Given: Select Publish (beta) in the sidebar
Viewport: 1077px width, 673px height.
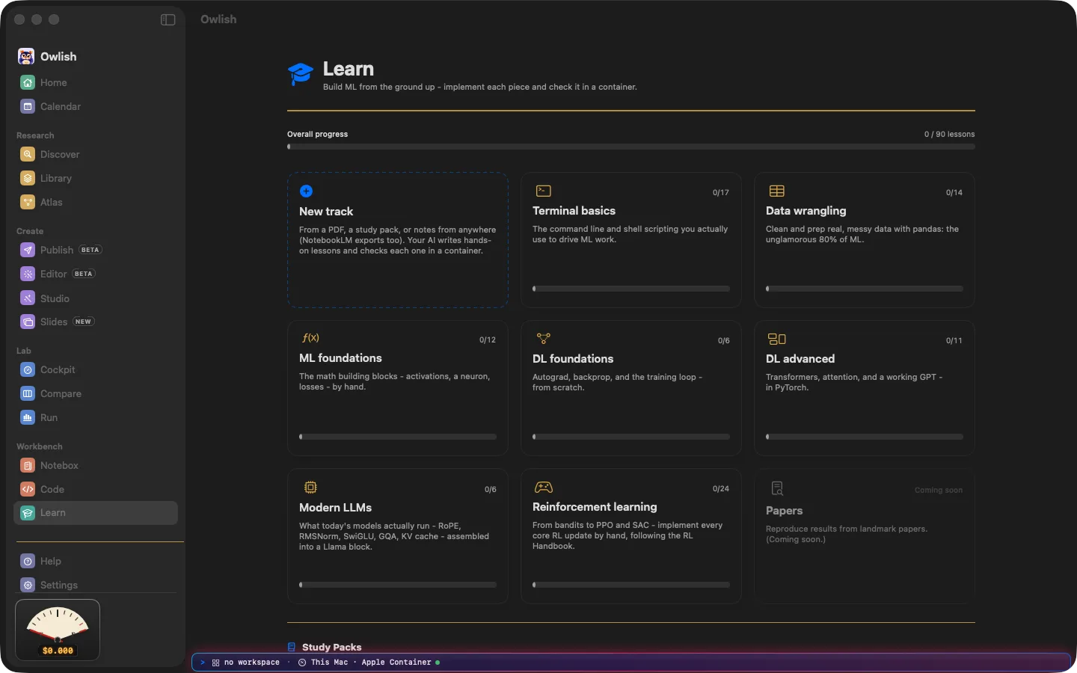Looking at the screenshot, I should click(96, 250).
